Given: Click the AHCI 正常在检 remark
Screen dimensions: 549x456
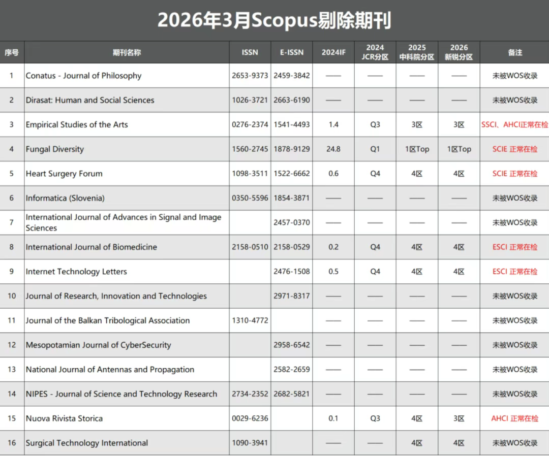Looking at the screenshot, I should [514, 419].
